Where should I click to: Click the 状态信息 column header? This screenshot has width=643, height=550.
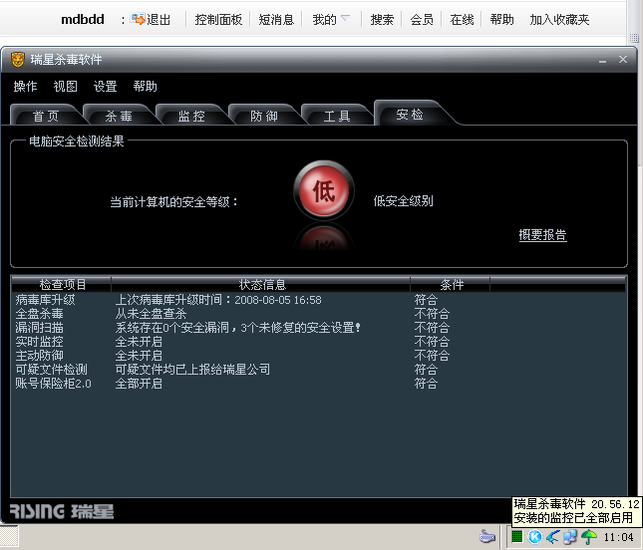tap(261, 284)
